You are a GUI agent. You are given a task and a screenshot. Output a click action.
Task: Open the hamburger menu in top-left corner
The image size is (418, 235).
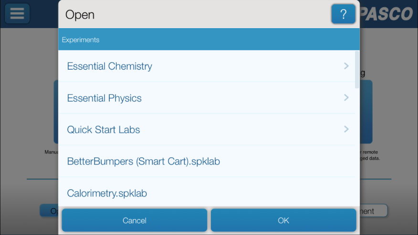coord(17,13)
